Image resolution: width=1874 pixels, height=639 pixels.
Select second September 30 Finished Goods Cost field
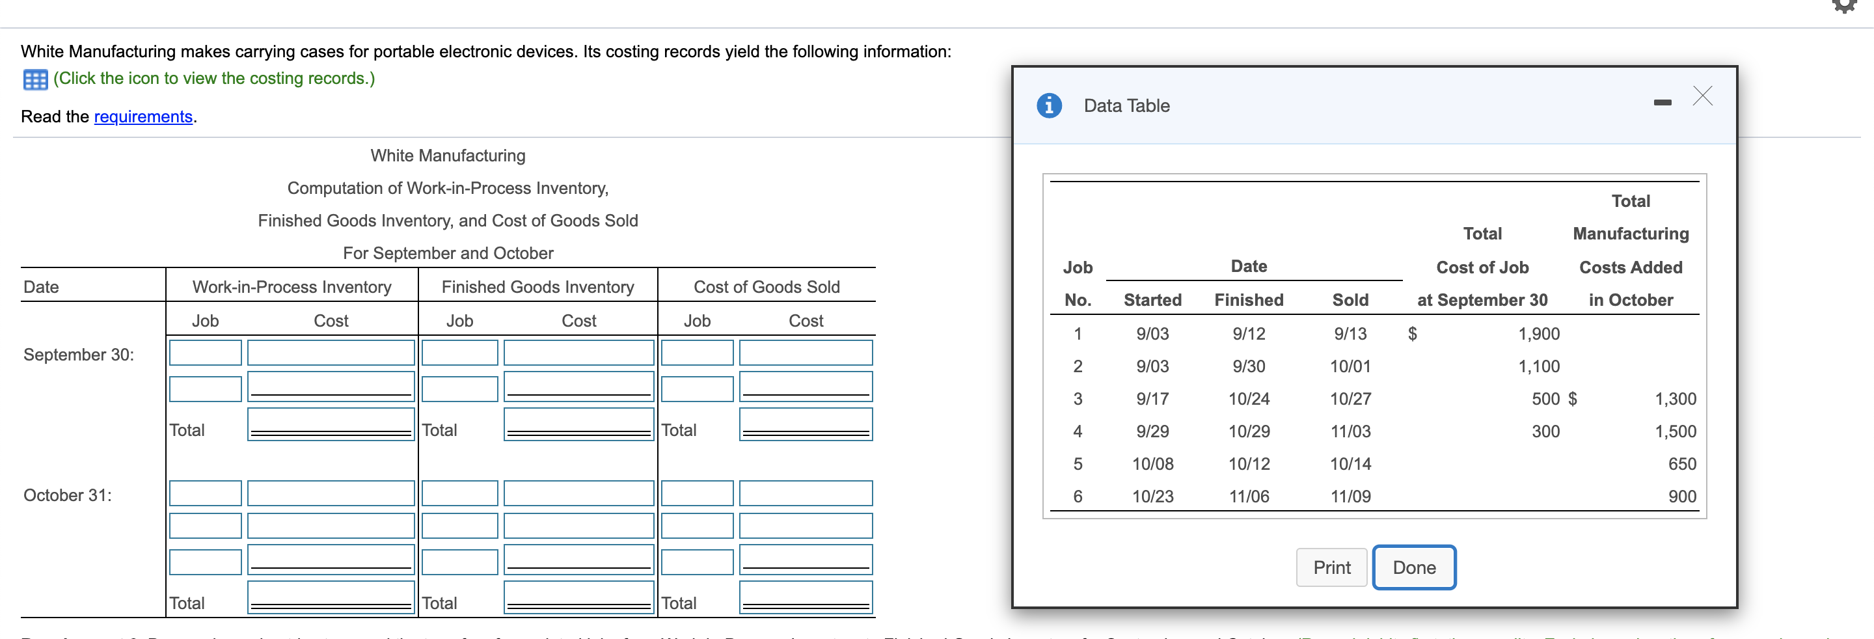point(579,387)
